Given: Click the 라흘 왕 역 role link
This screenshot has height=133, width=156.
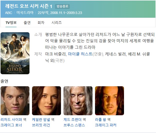Looking at the screenshot, I should (x=103, y=119).
